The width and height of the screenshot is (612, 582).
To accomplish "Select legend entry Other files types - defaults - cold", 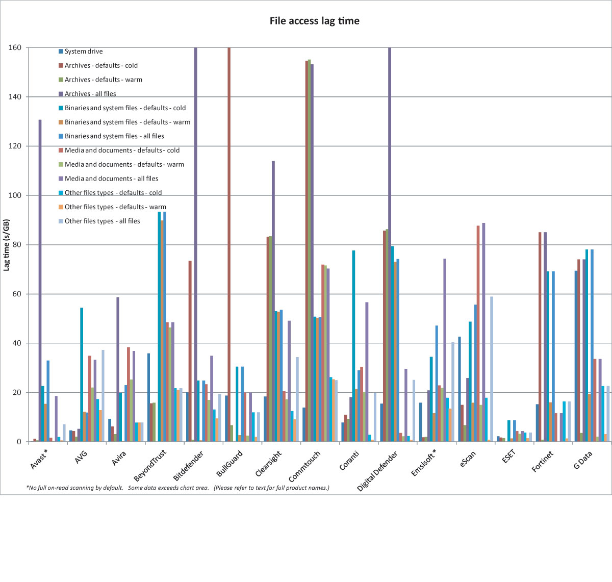I will [x=110, y=193].
